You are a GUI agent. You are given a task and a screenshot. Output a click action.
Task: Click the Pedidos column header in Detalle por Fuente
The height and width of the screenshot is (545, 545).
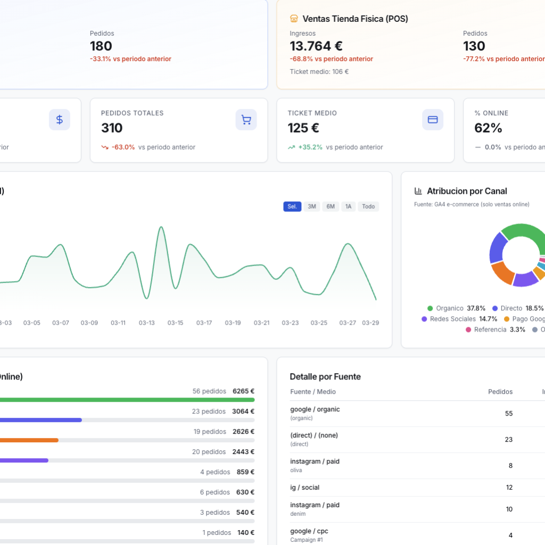pos(500,392)
